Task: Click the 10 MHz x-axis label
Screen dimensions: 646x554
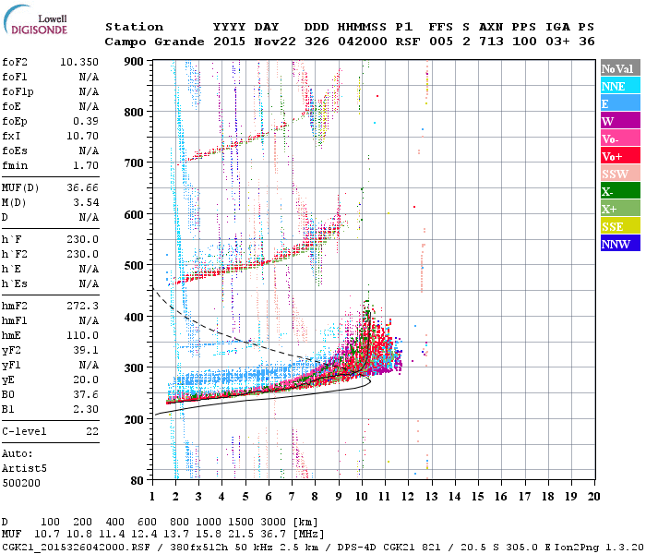Action: tap(362, 497)
